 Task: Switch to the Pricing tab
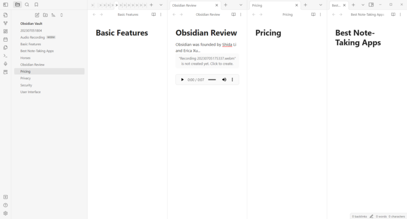(275, 5)
